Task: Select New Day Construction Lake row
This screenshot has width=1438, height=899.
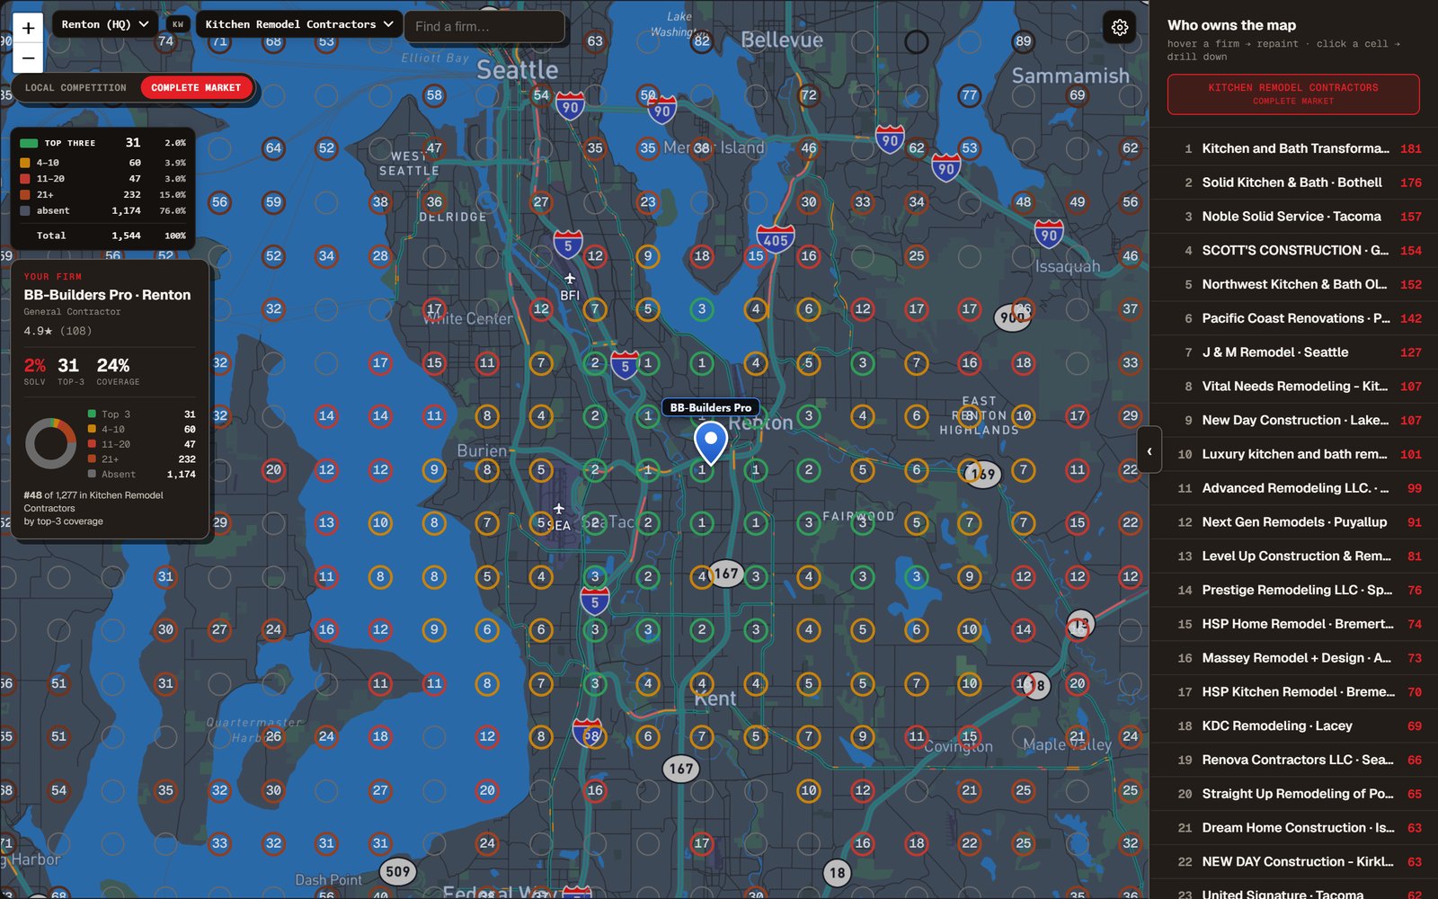Action: (1294, 421)
